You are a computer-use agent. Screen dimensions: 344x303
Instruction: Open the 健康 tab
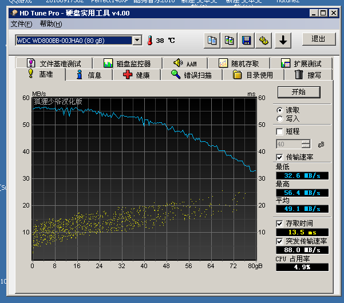click(136, 75)
